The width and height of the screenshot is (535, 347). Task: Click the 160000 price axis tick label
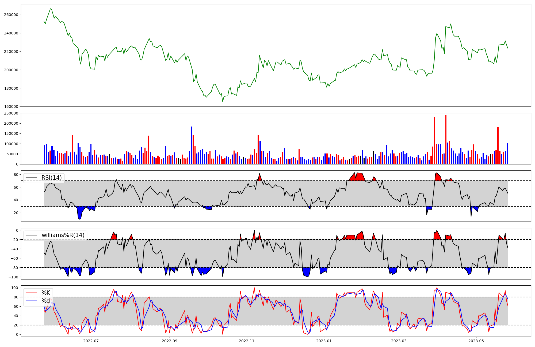[11, 107]
